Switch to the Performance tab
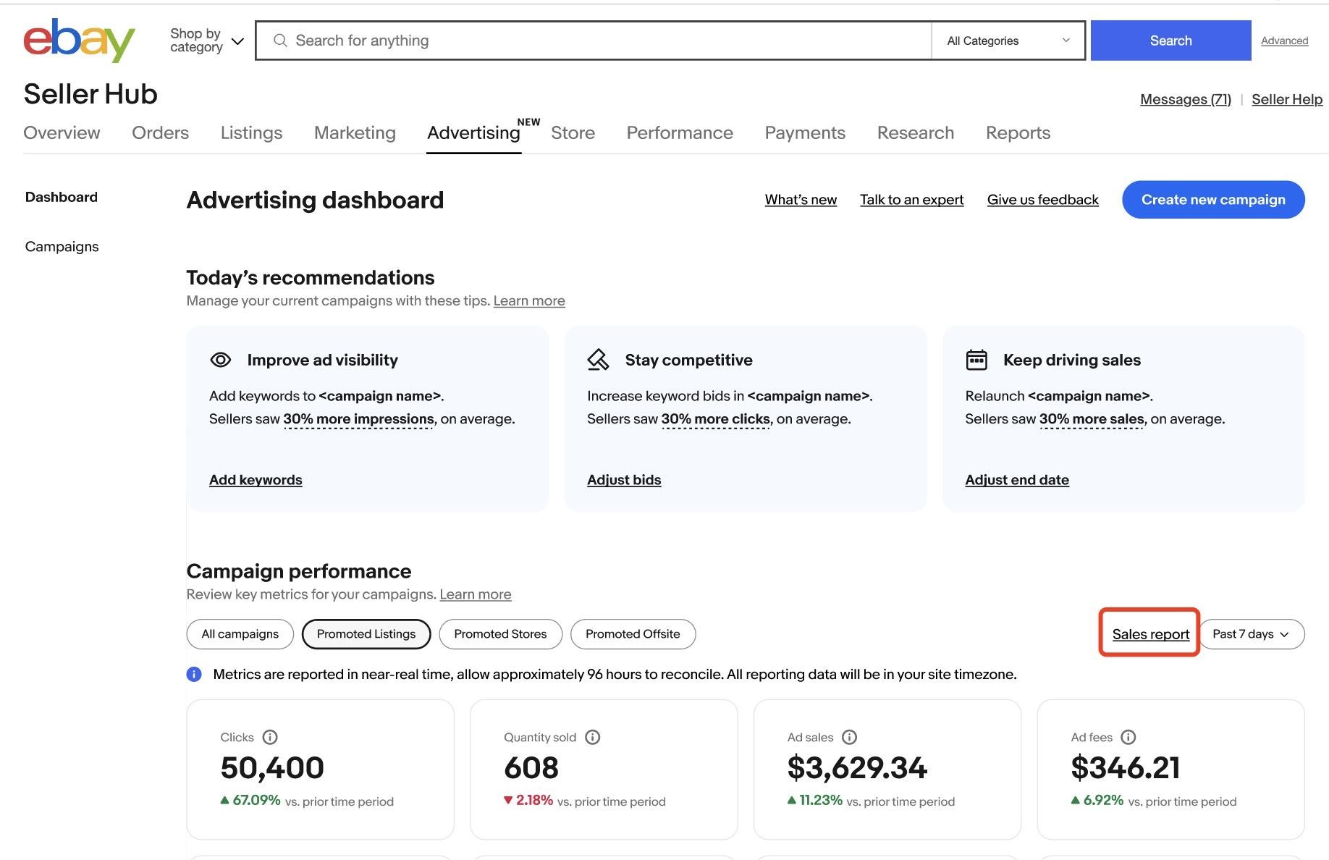The image size is (1329, 860). 680,132
